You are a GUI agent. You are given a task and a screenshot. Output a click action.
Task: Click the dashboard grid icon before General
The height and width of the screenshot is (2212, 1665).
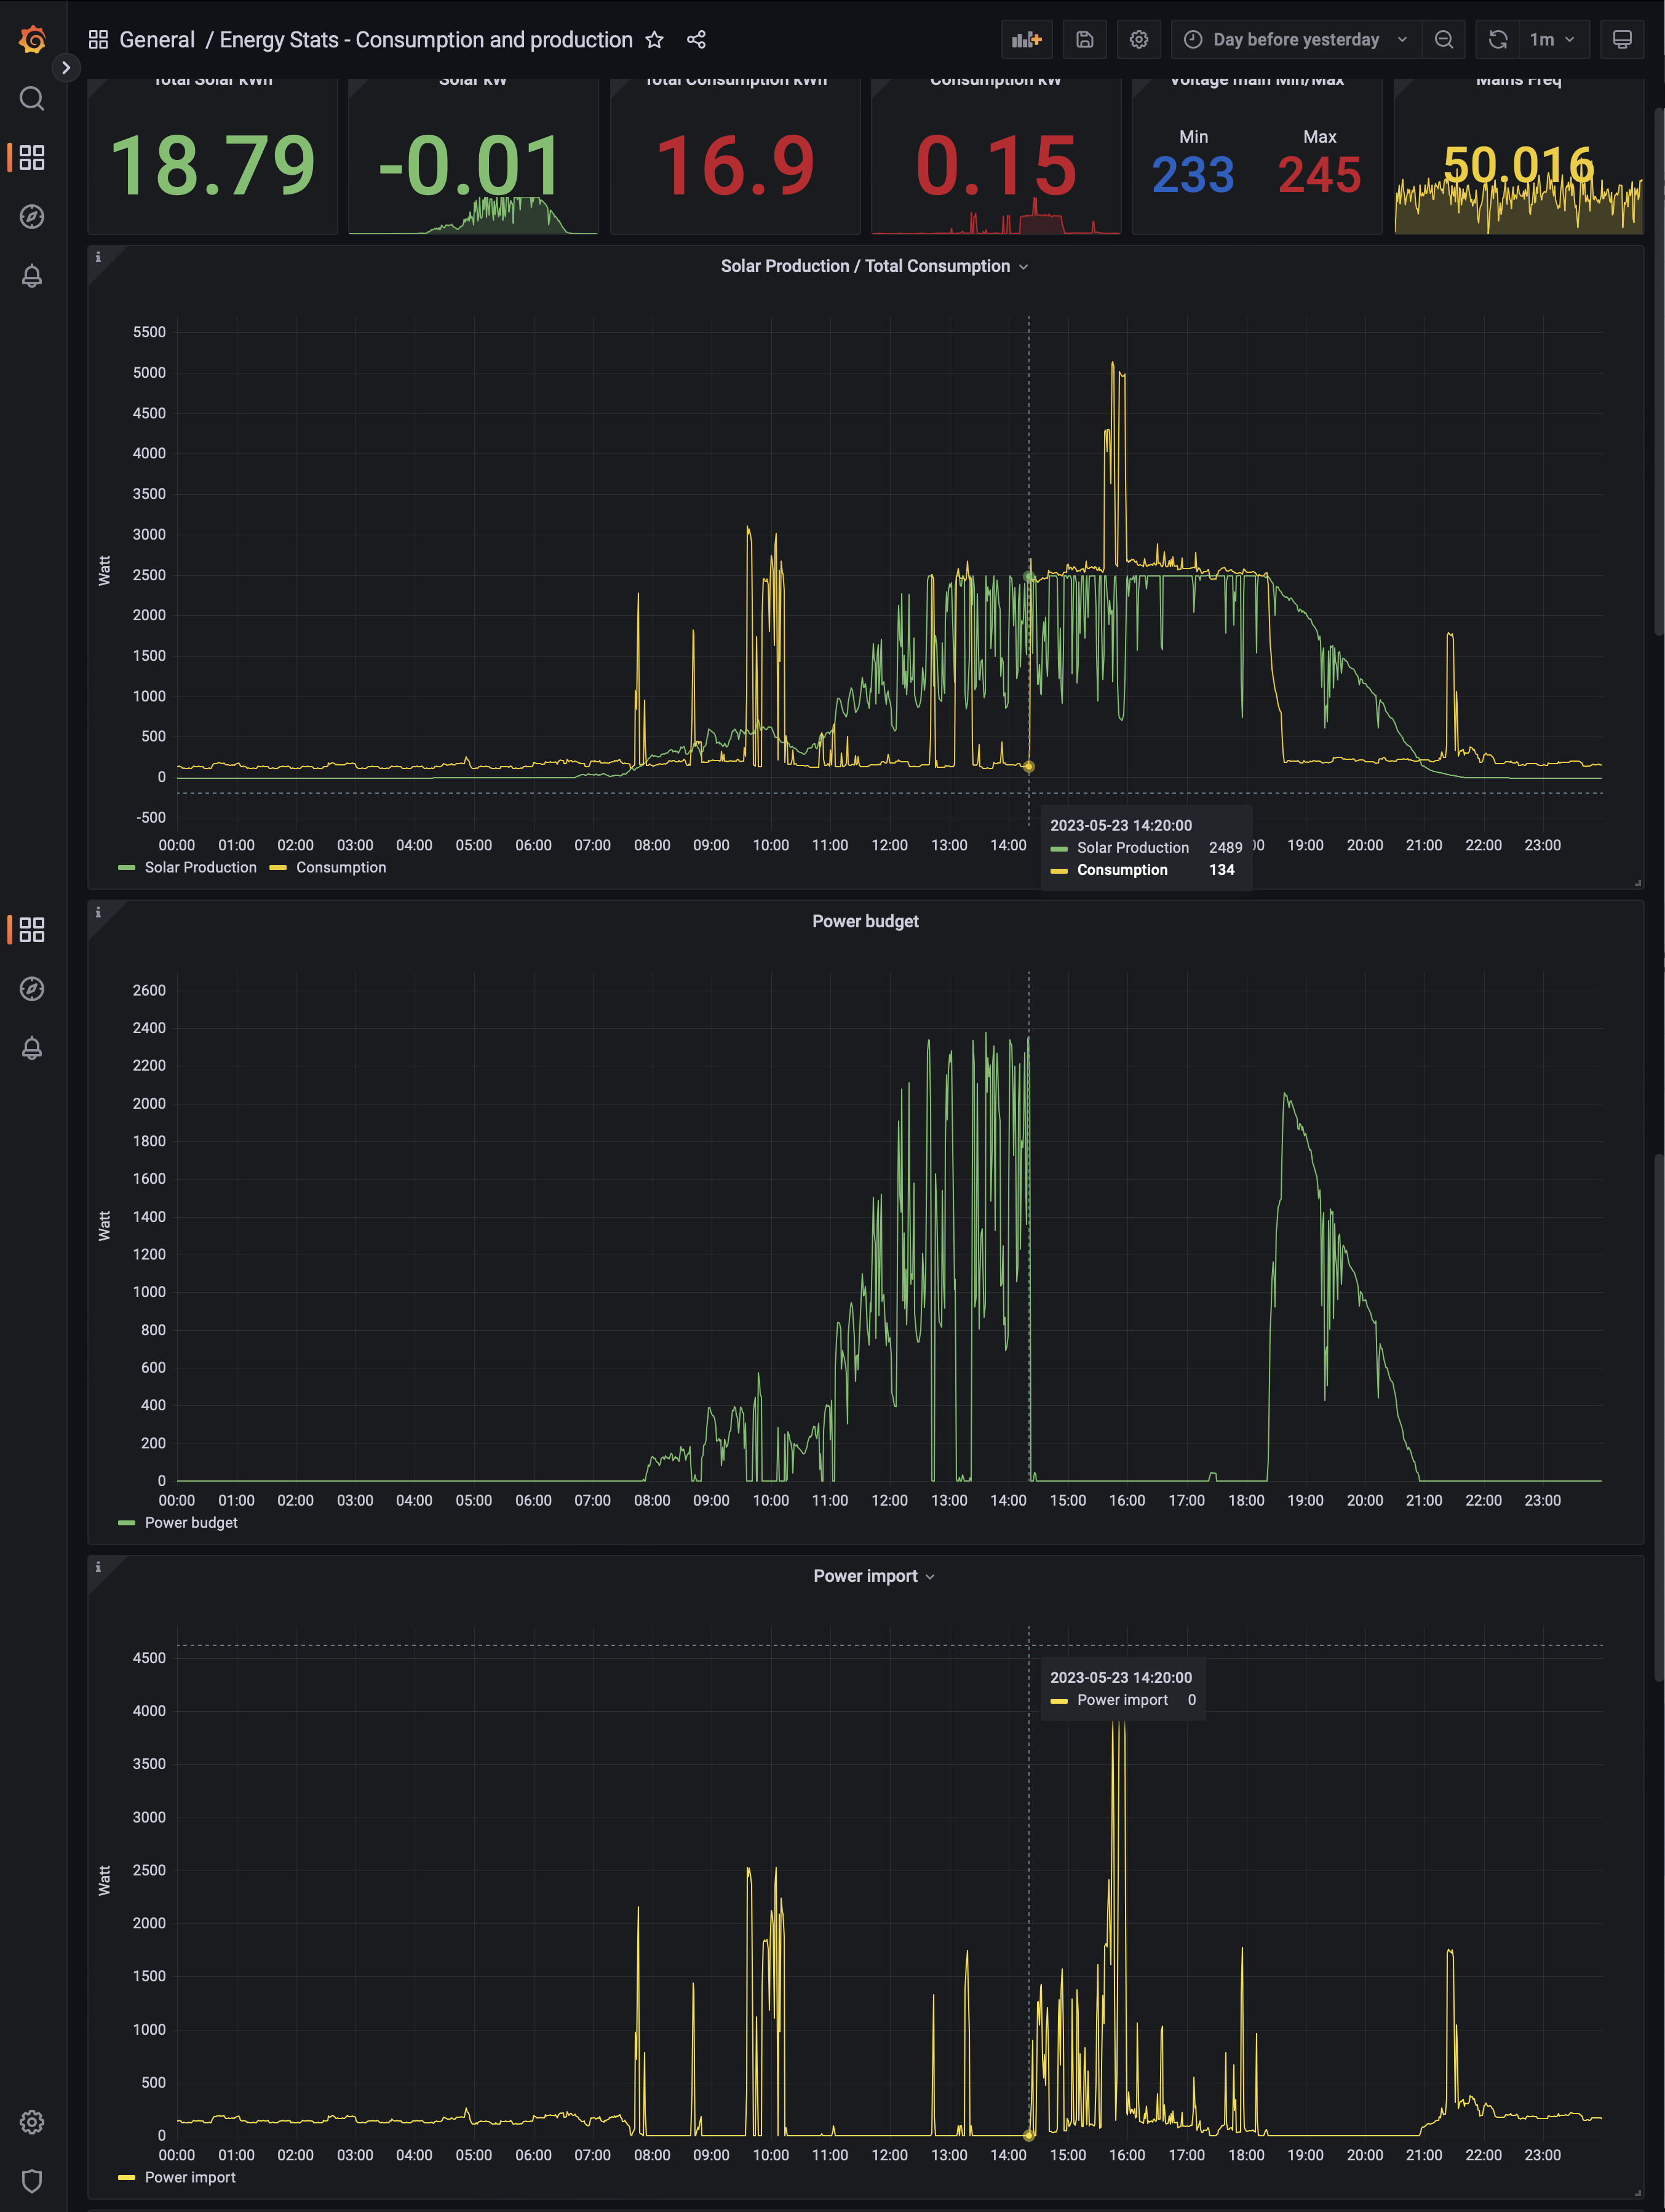coord(98,40)
